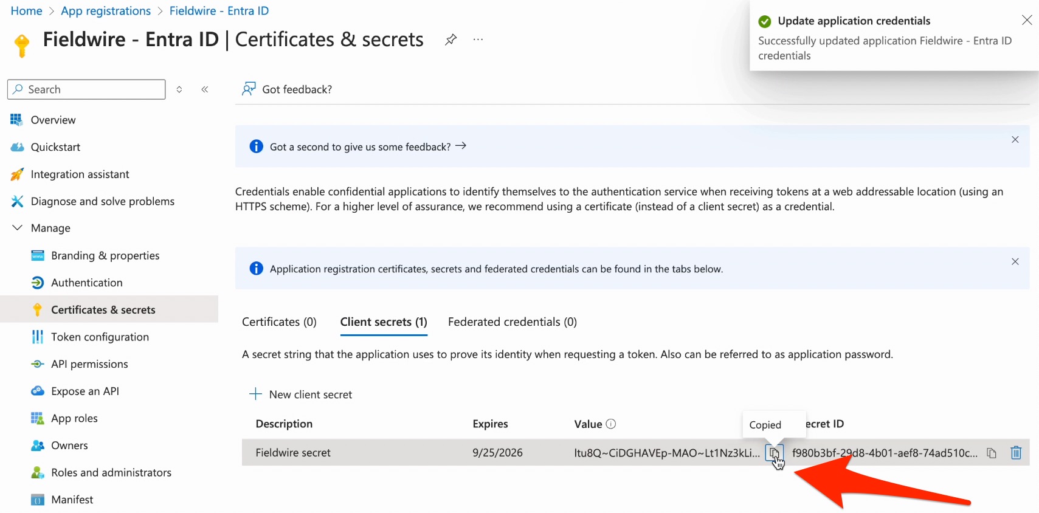Viewport: 1039px width, 513px height.
Task: Open Overview page
Action: (x=53, y=120)
